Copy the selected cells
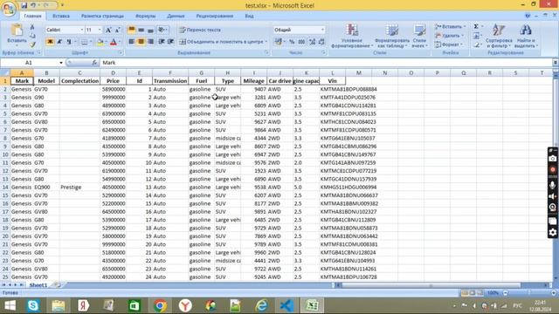The height and width of the screenshot is (314, 559). (32, 36)
